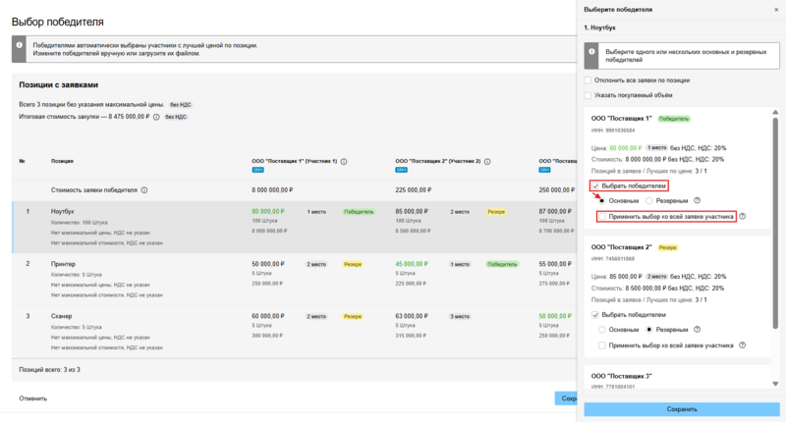Enable Указать покупаемый объём checkbox
786x422 pixels.
coord(588,95)
